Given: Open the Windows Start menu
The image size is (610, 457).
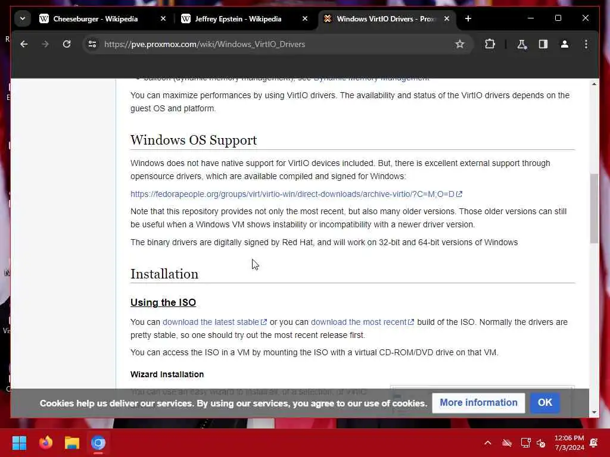Looking at the screenshot, I should point(19,443).
